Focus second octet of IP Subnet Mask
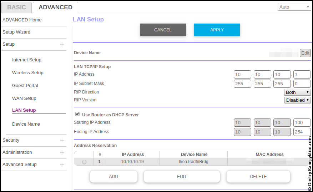The width and height of the screenshot is (313, 192). pyautogui.click(x=262, y=84)
